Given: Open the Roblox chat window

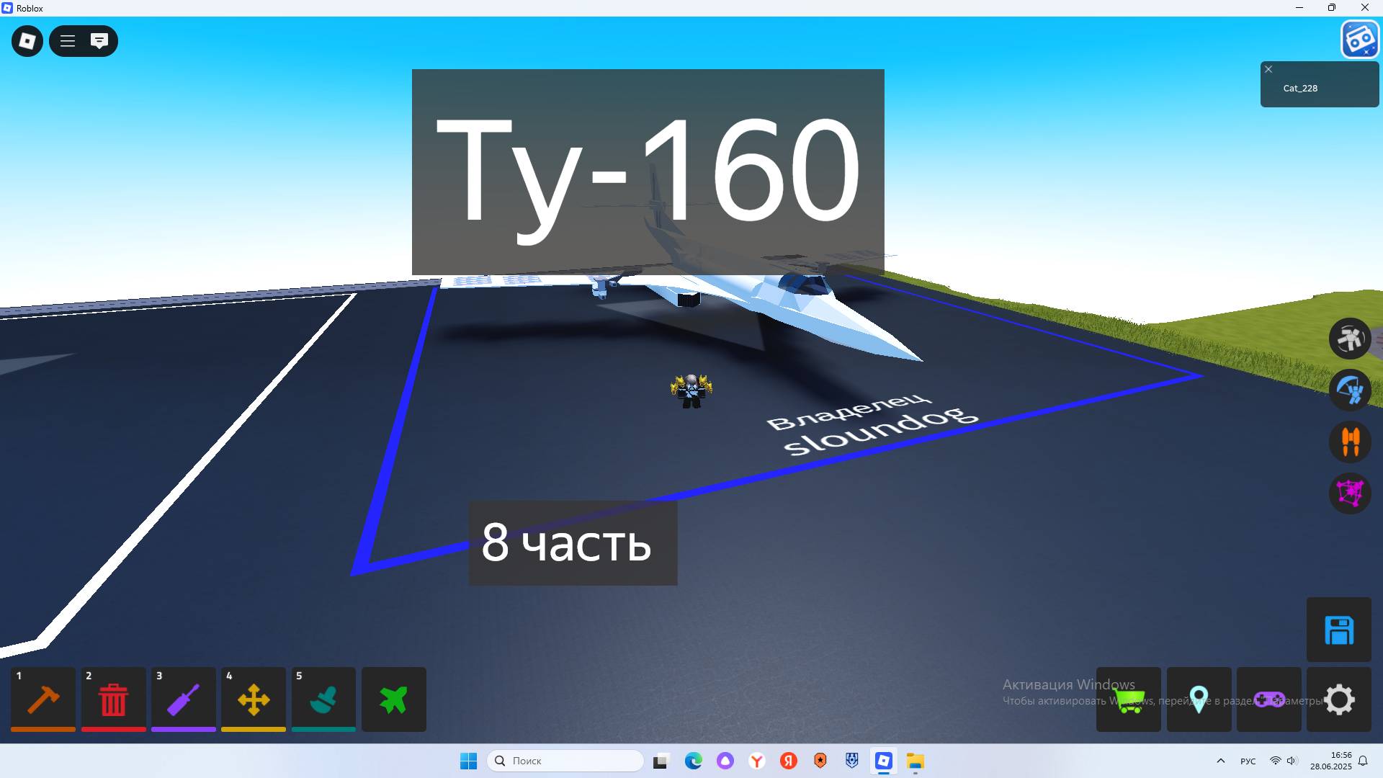Looking at the screenshot, I should tap(99, 41).
